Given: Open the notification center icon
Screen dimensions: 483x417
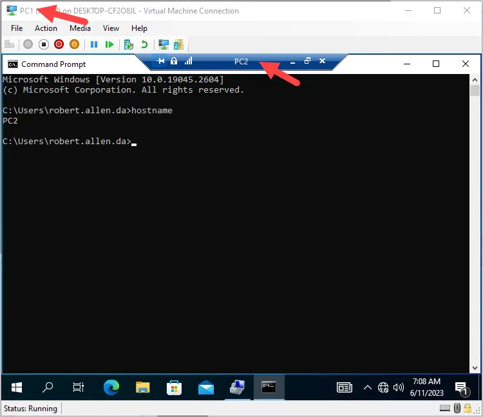Looking at the screenshot, I should point(462,389).
